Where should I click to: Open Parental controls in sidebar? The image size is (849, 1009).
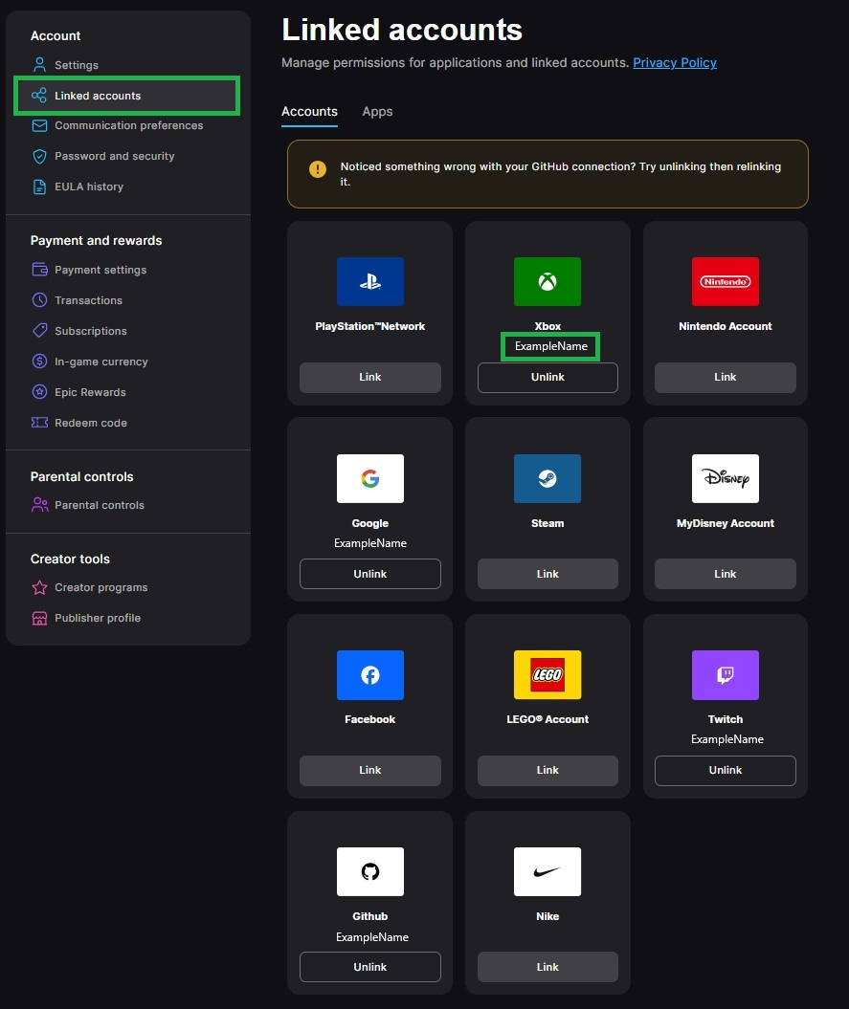coord(100,505)
